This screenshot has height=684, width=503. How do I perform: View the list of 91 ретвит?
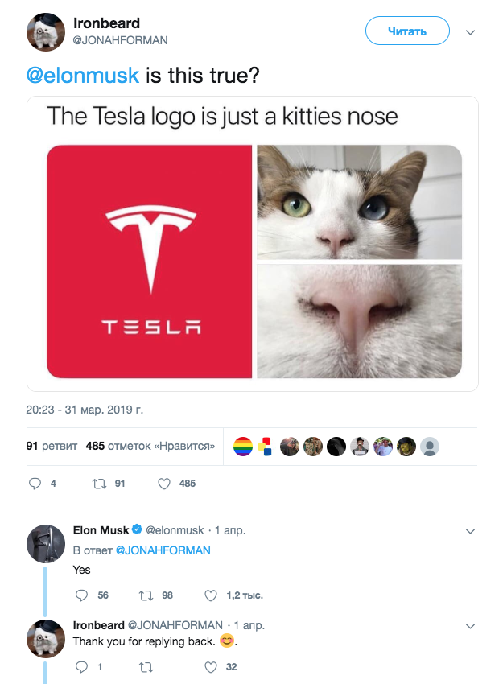[52, 446]
